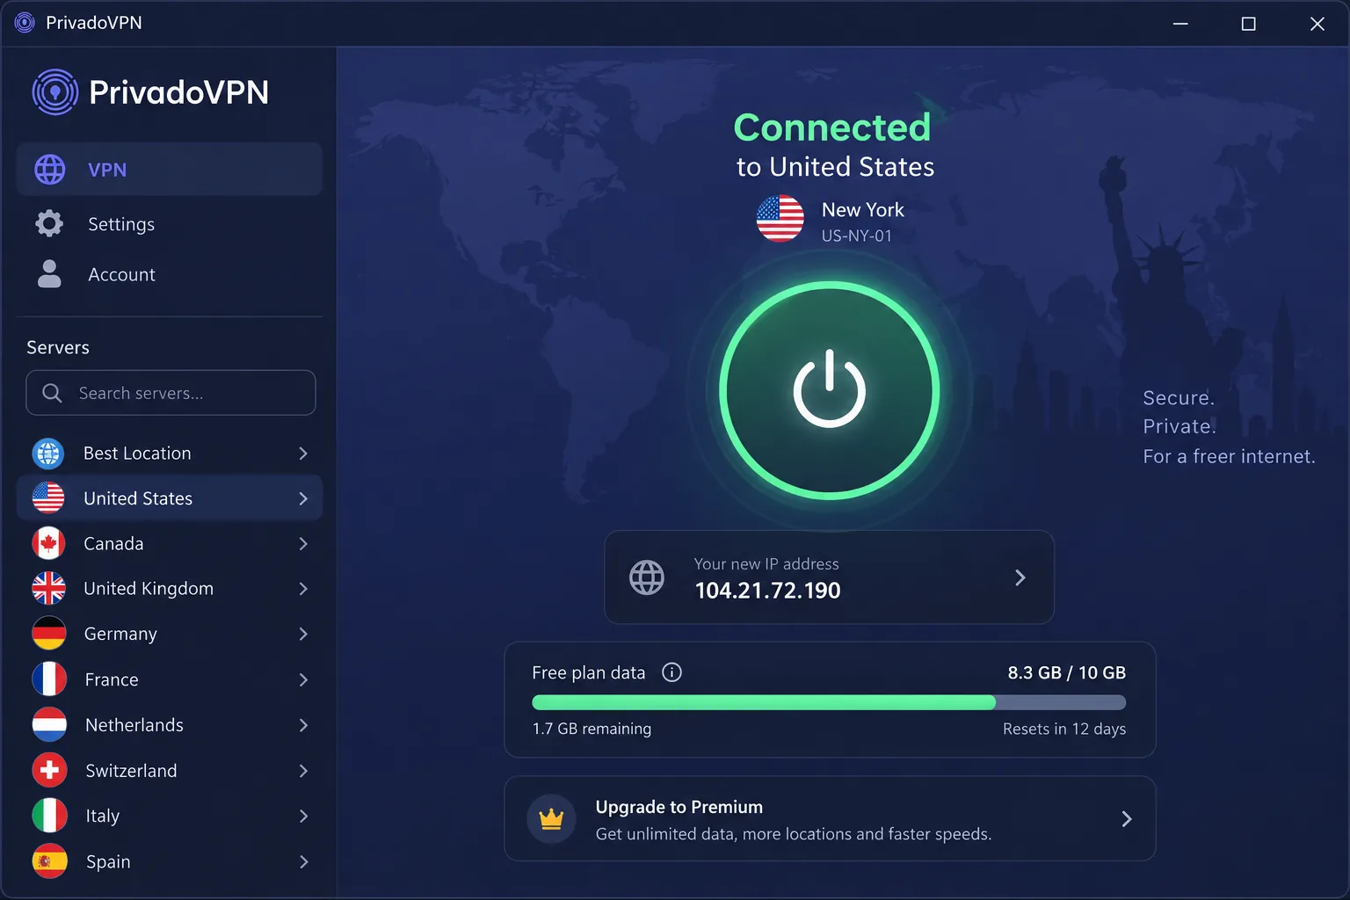Click the Free plan data info icon
Image resolution: width=1350 pixels, height=900 pixels.
click(x=671, y=672)
